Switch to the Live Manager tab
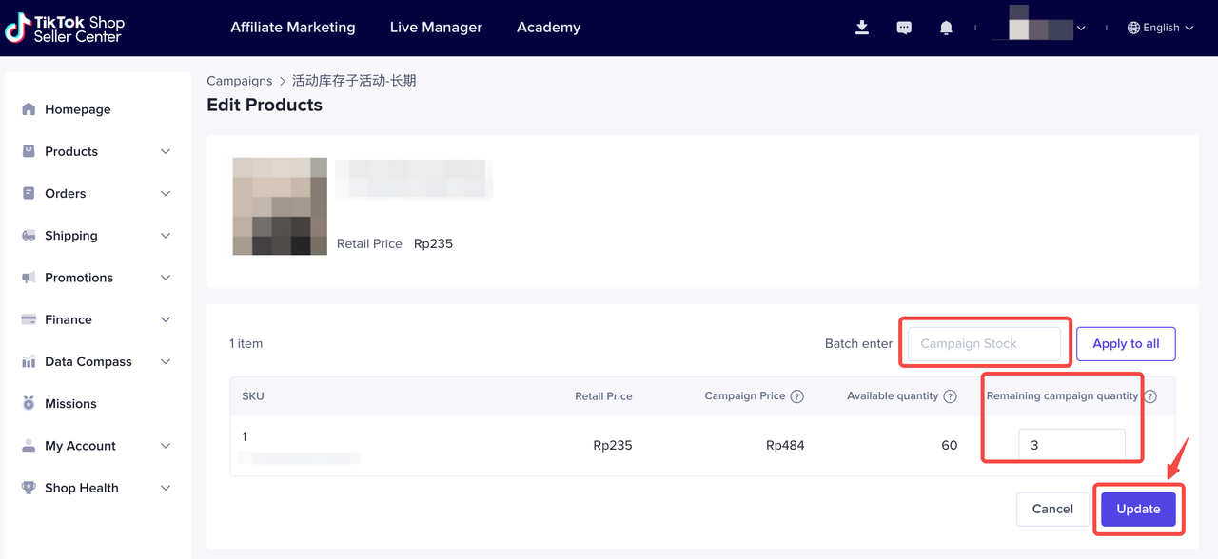Screen dimensions: 1218x559 click(x=436, y=28)
